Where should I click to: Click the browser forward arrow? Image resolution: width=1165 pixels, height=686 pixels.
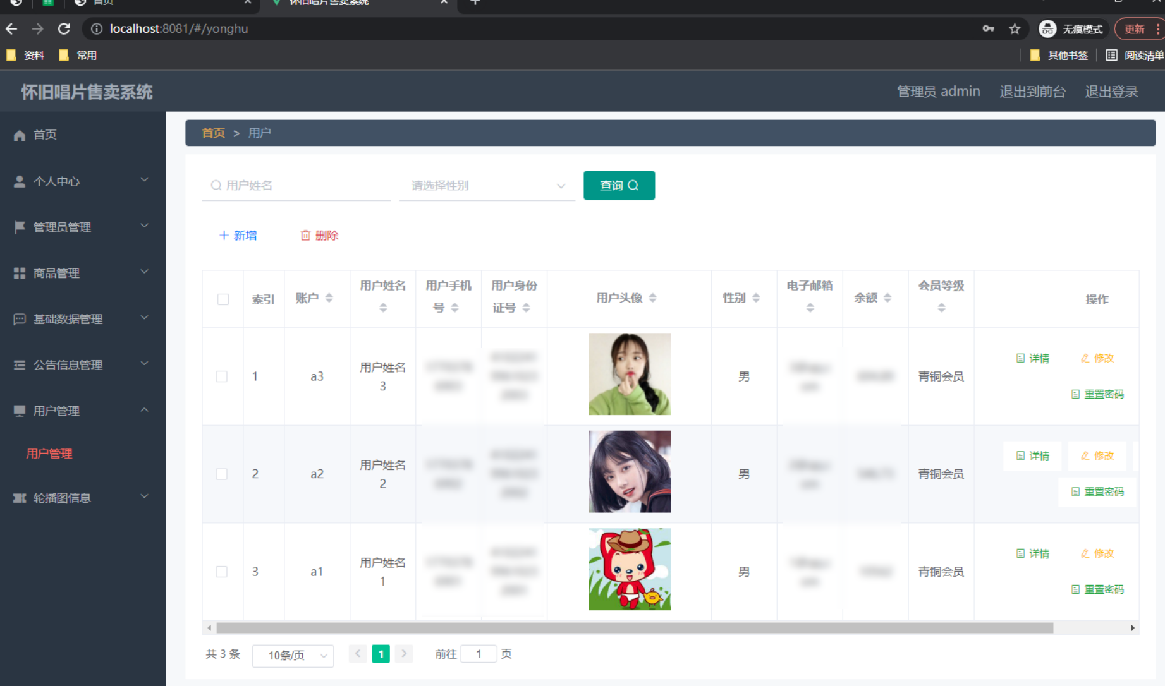(x=37, y=29)
